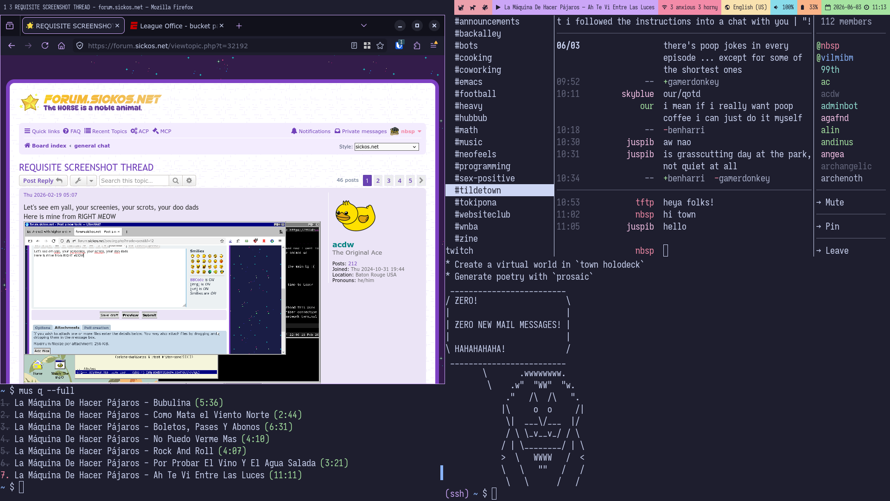The height and width of the screenshot is (501, 890).
Task: Open Firefox extensions puzzle icon
Action: pos(417,45)
